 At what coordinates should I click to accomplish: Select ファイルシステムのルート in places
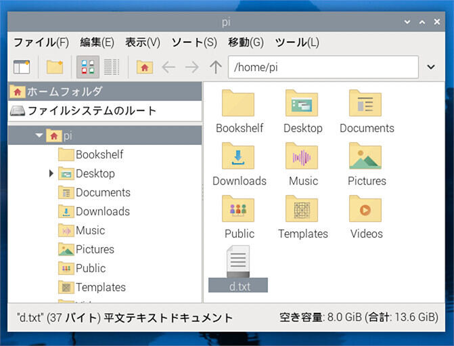105,110
